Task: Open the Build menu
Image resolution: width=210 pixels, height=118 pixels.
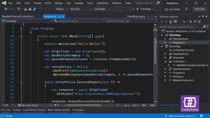Action: [x=48, y=3]
